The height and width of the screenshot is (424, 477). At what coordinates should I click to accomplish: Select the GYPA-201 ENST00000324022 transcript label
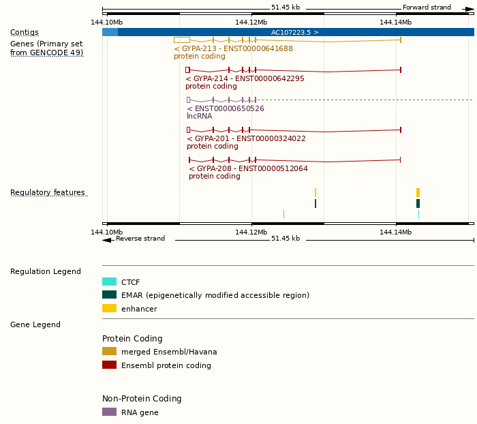pyautogui.click(x=246, y=138)
